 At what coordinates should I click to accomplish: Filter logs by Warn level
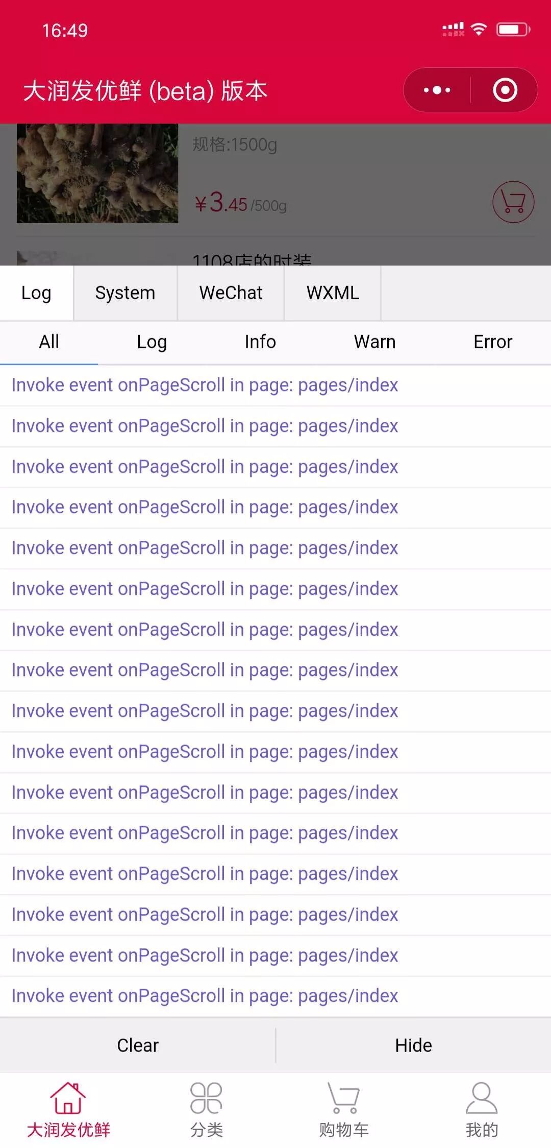[375, 342]
